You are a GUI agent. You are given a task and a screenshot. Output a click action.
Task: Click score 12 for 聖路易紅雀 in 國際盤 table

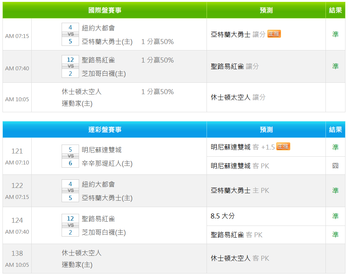point(71,60)
